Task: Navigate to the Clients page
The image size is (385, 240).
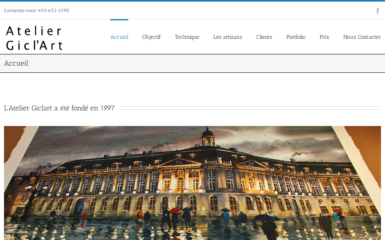Action: click(264, 37)
